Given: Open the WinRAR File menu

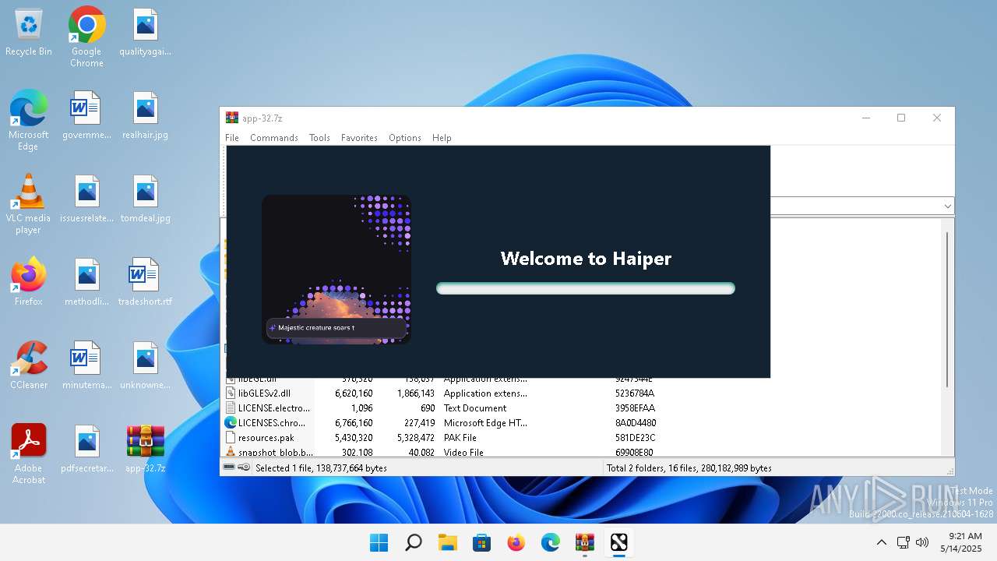Looking at the screenshot, I should pos(232,138).
